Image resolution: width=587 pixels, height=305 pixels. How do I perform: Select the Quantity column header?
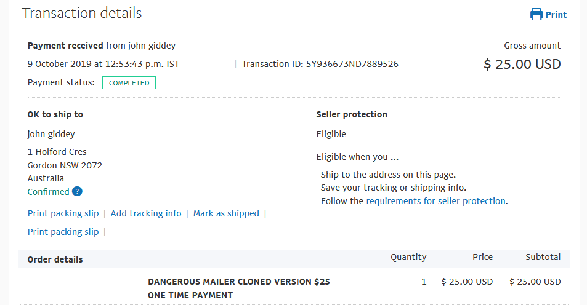coord(408,257)
